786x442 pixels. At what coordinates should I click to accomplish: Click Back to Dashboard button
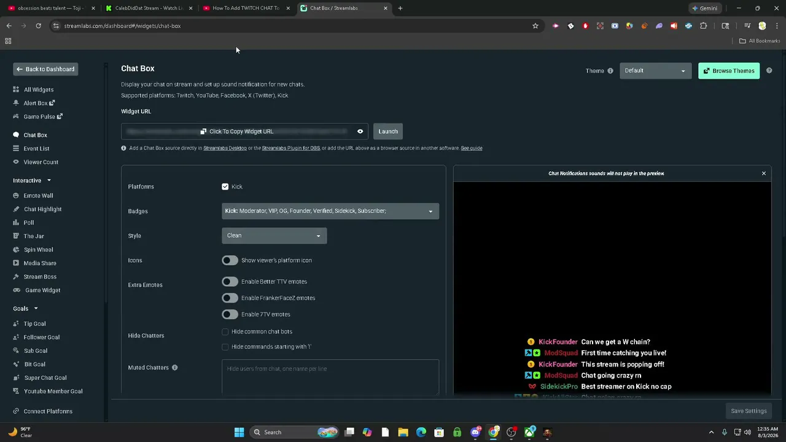tap(45, 69)
